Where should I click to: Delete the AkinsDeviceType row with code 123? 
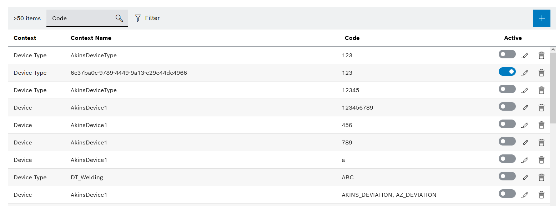tap(542, 55)
